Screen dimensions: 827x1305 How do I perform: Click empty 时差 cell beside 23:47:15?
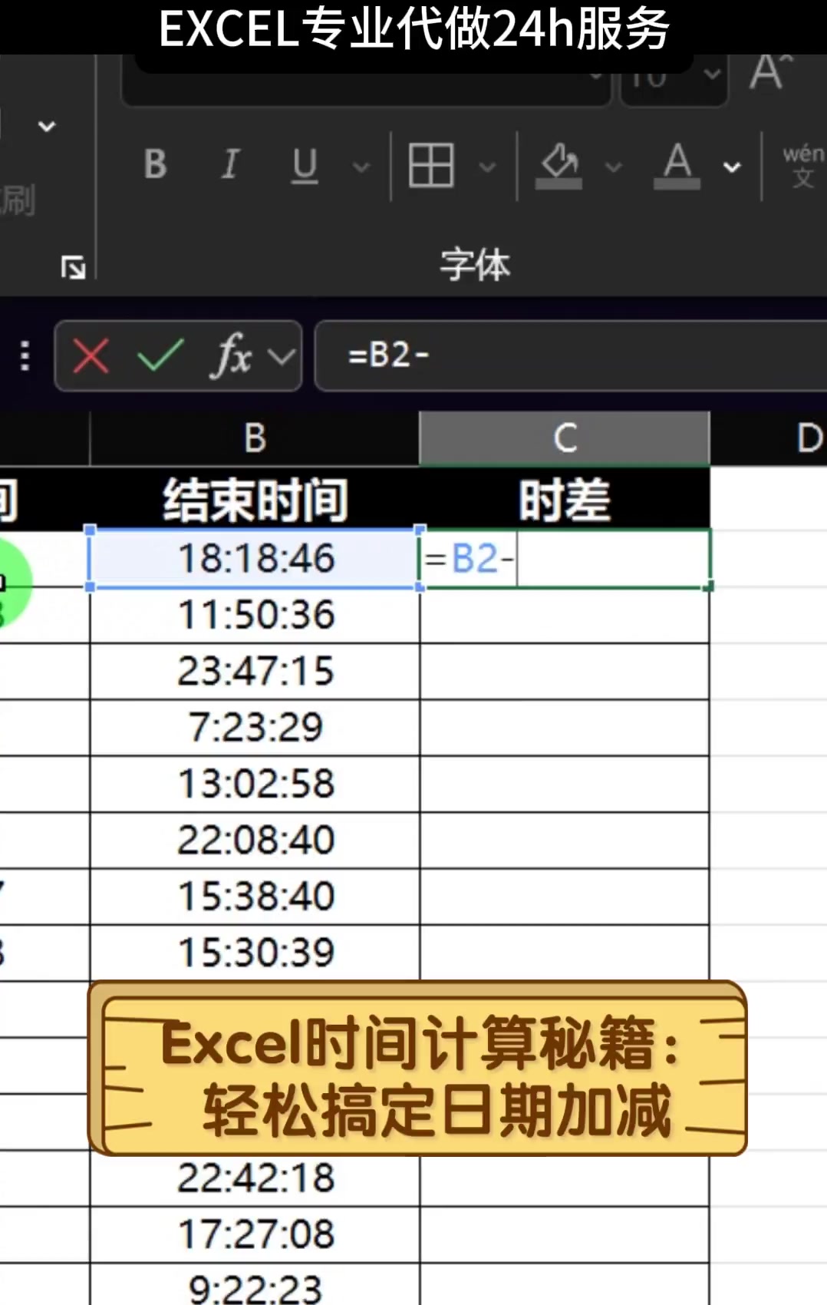click(565, 671)
